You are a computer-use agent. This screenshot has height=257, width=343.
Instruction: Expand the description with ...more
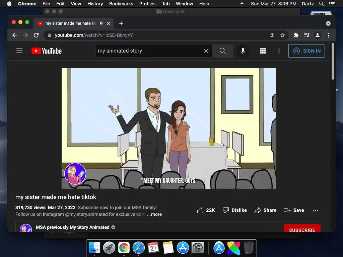click(154, 215)
